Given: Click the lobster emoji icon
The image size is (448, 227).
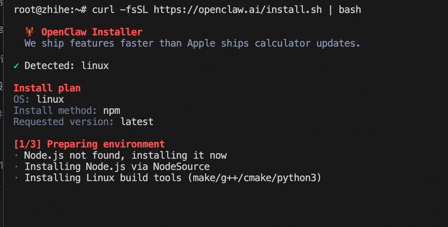Looking at the screenshot, I should (30, 32).
